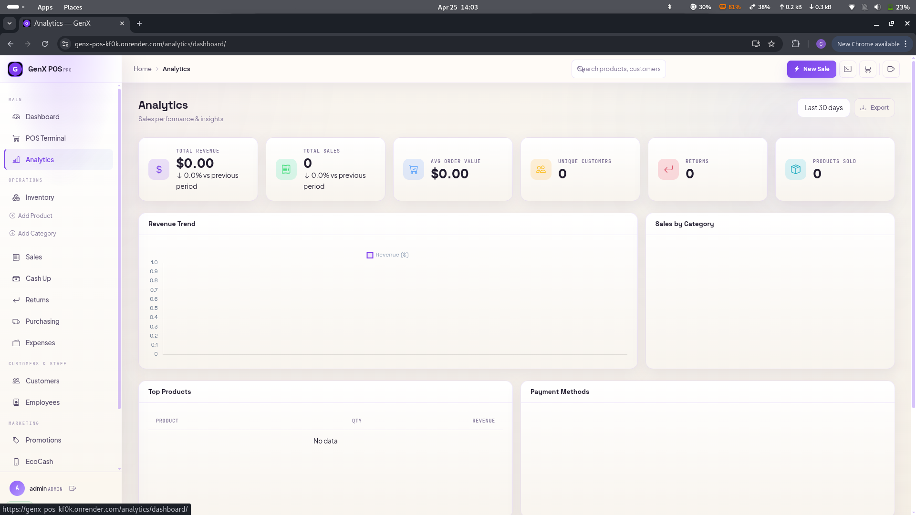Click the Unique Customers people icon

point(541,169)
